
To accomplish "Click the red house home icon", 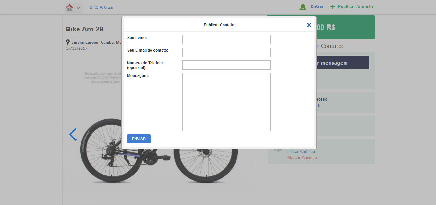I will (69, 7).
